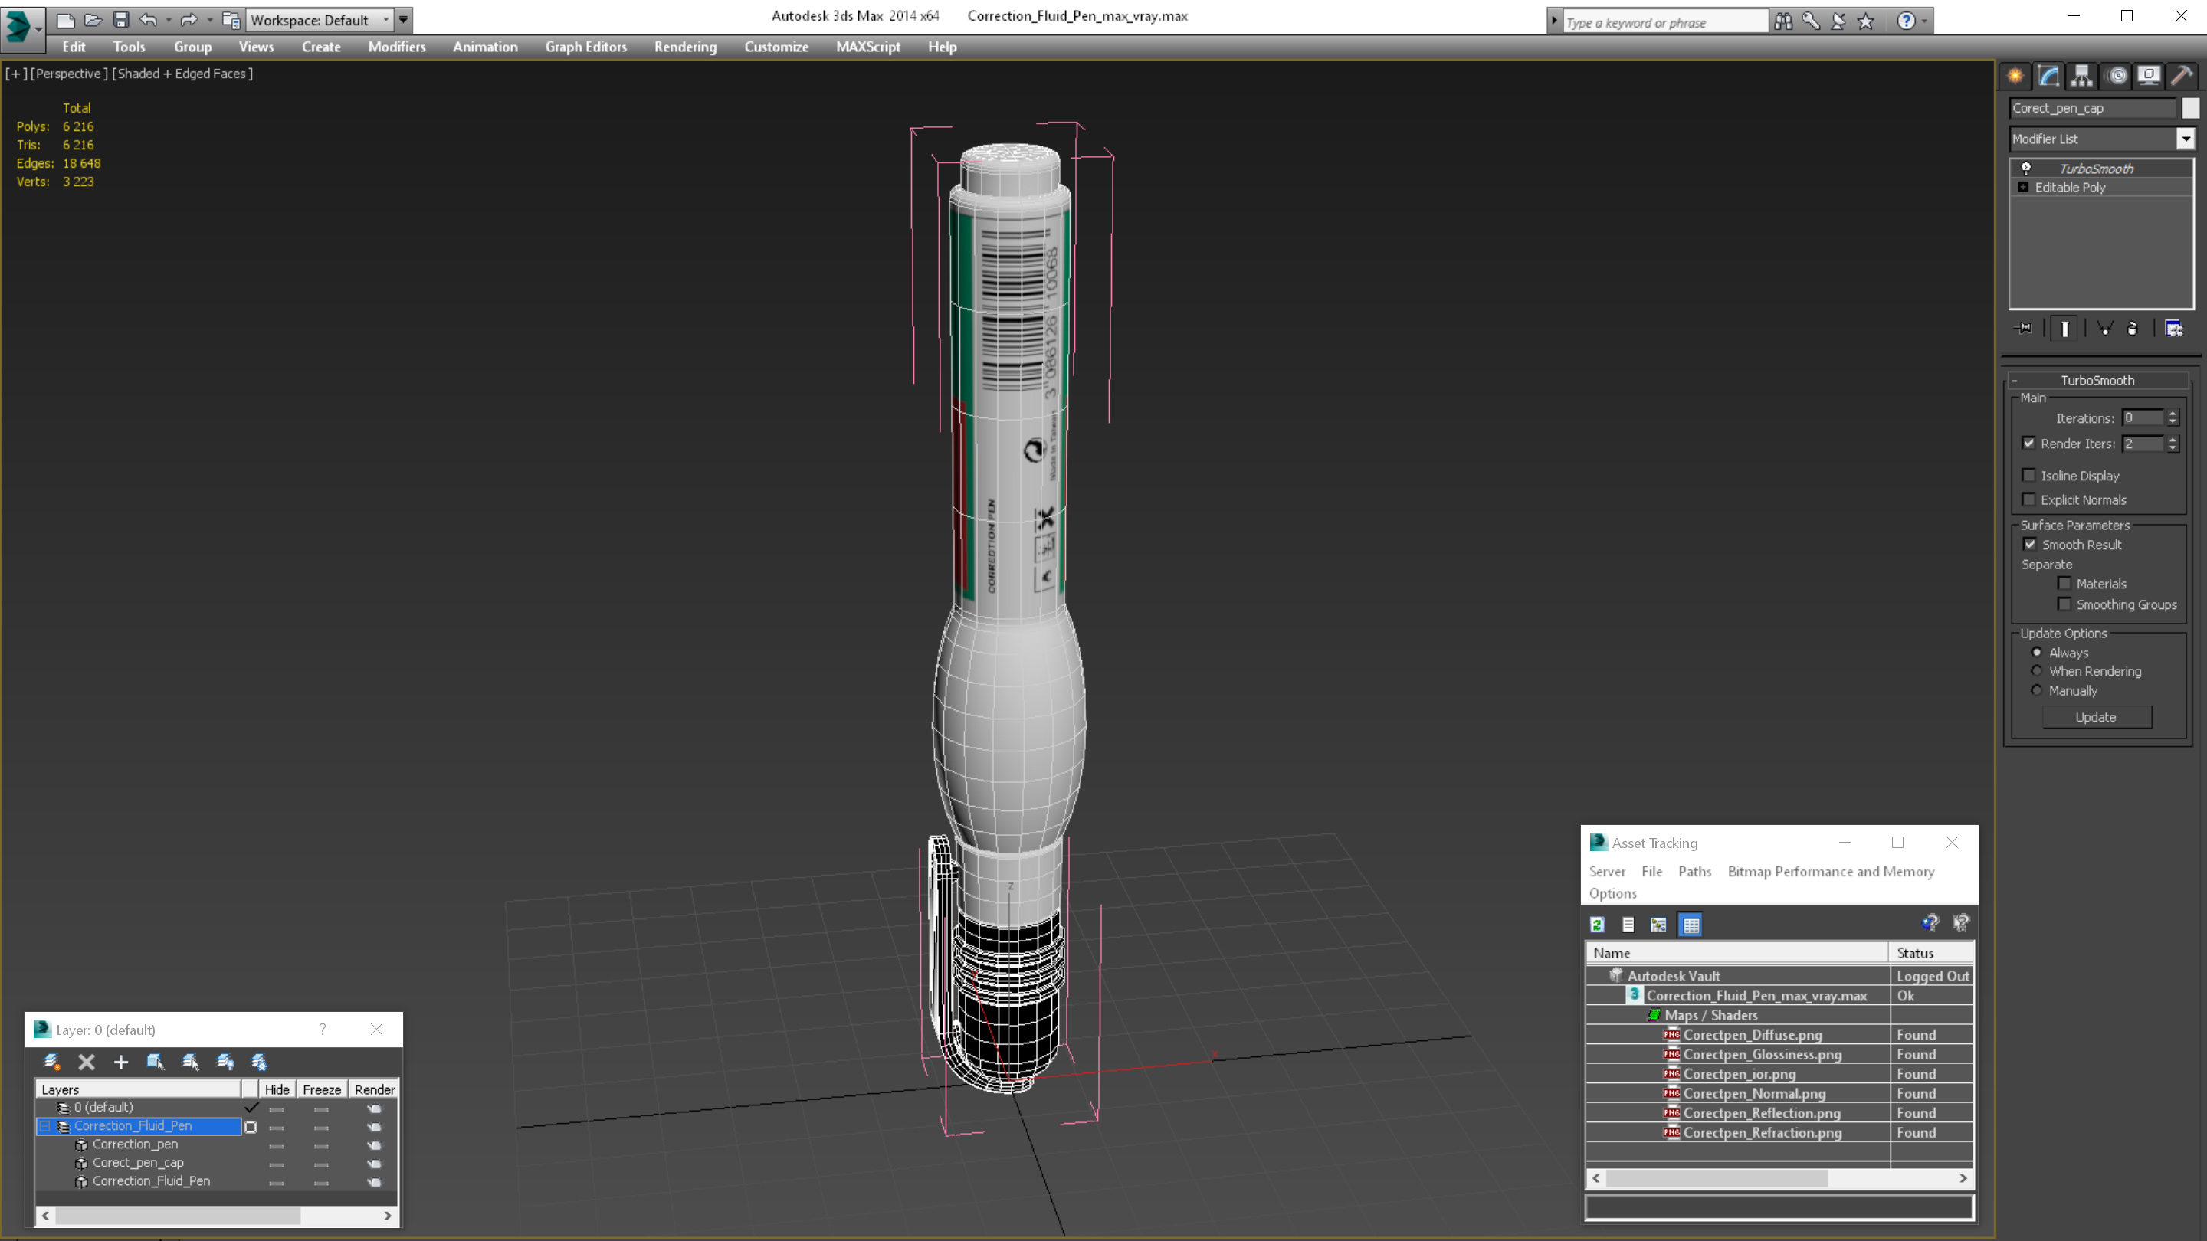Toggle TurboSmooth modifier lightbulb
The width and height of the screenshot is (2207, 1241).
tap(2025, 169)
